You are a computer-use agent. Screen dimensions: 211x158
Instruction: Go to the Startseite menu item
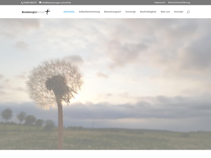(x=69, y=12)
